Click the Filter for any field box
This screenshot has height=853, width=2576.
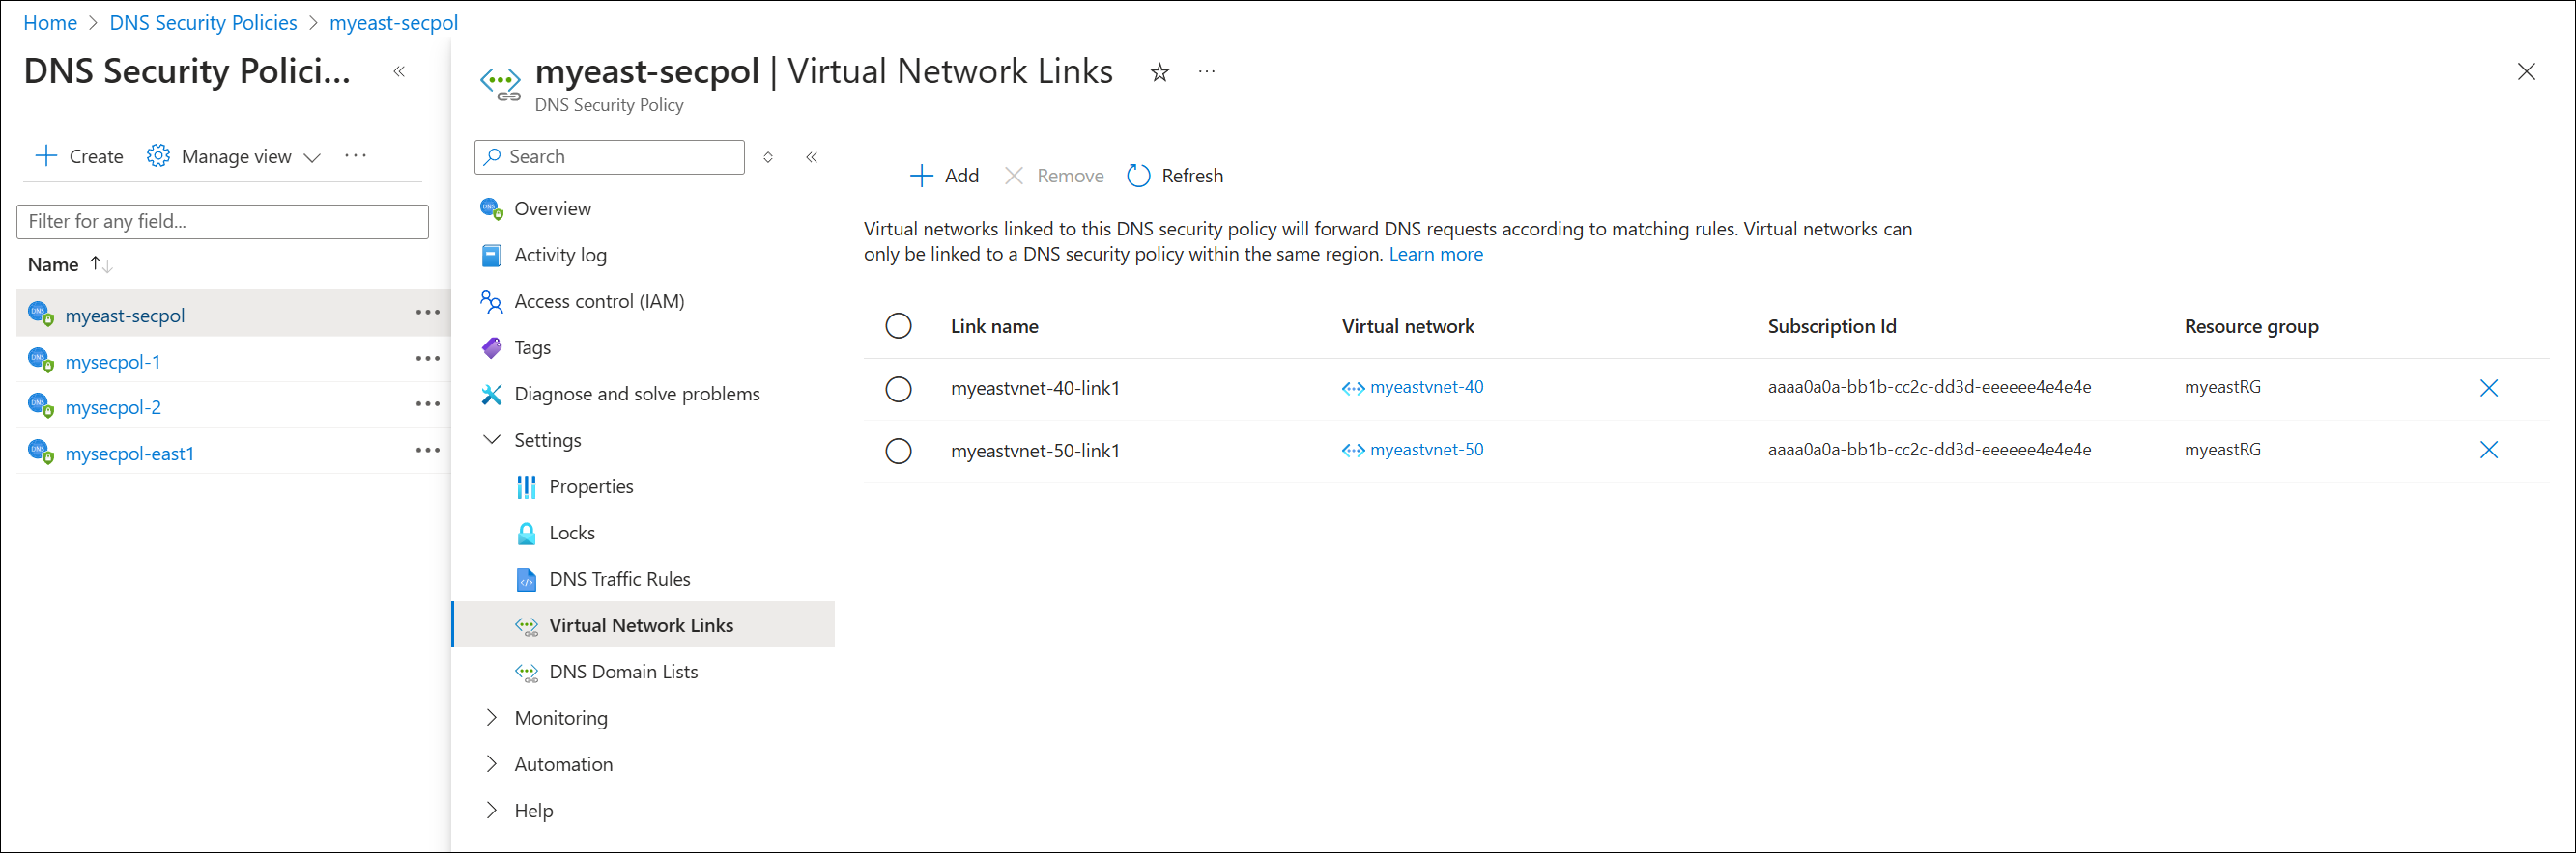222,222
